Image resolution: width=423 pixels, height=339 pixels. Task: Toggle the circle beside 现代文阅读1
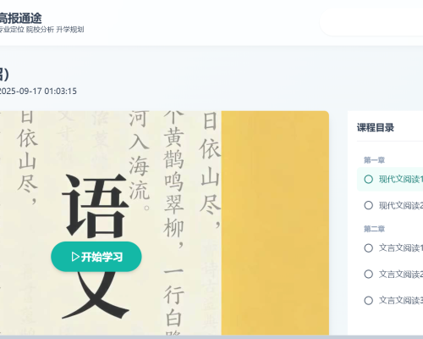tap(368, 179)
